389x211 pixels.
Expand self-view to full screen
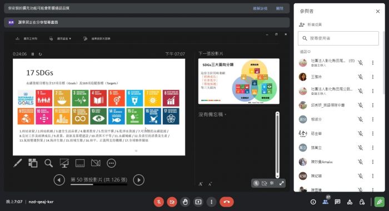[281, 183]
